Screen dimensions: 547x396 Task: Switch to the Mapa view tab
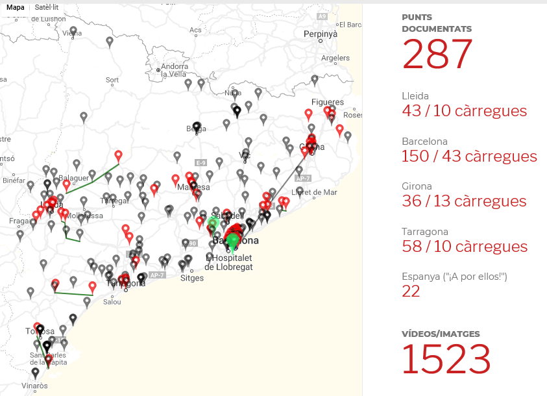(x=16, y=7)
